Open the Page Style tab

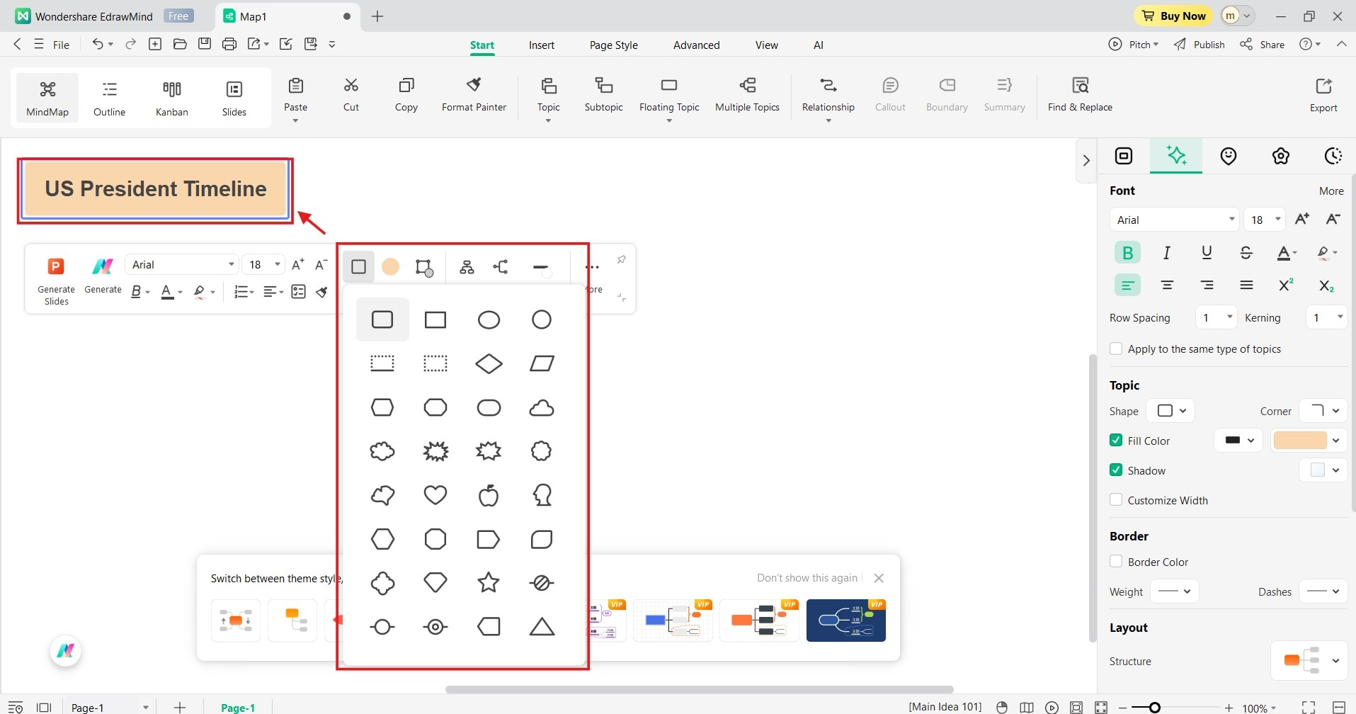tap(613, 45)
